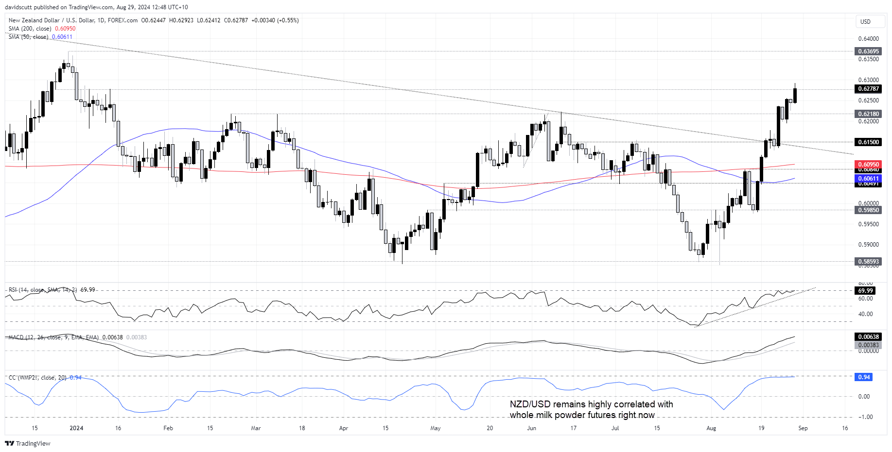The image size is (892, 452).
Task: Click the 0.59500 price axis value
Action: point(868,224)
